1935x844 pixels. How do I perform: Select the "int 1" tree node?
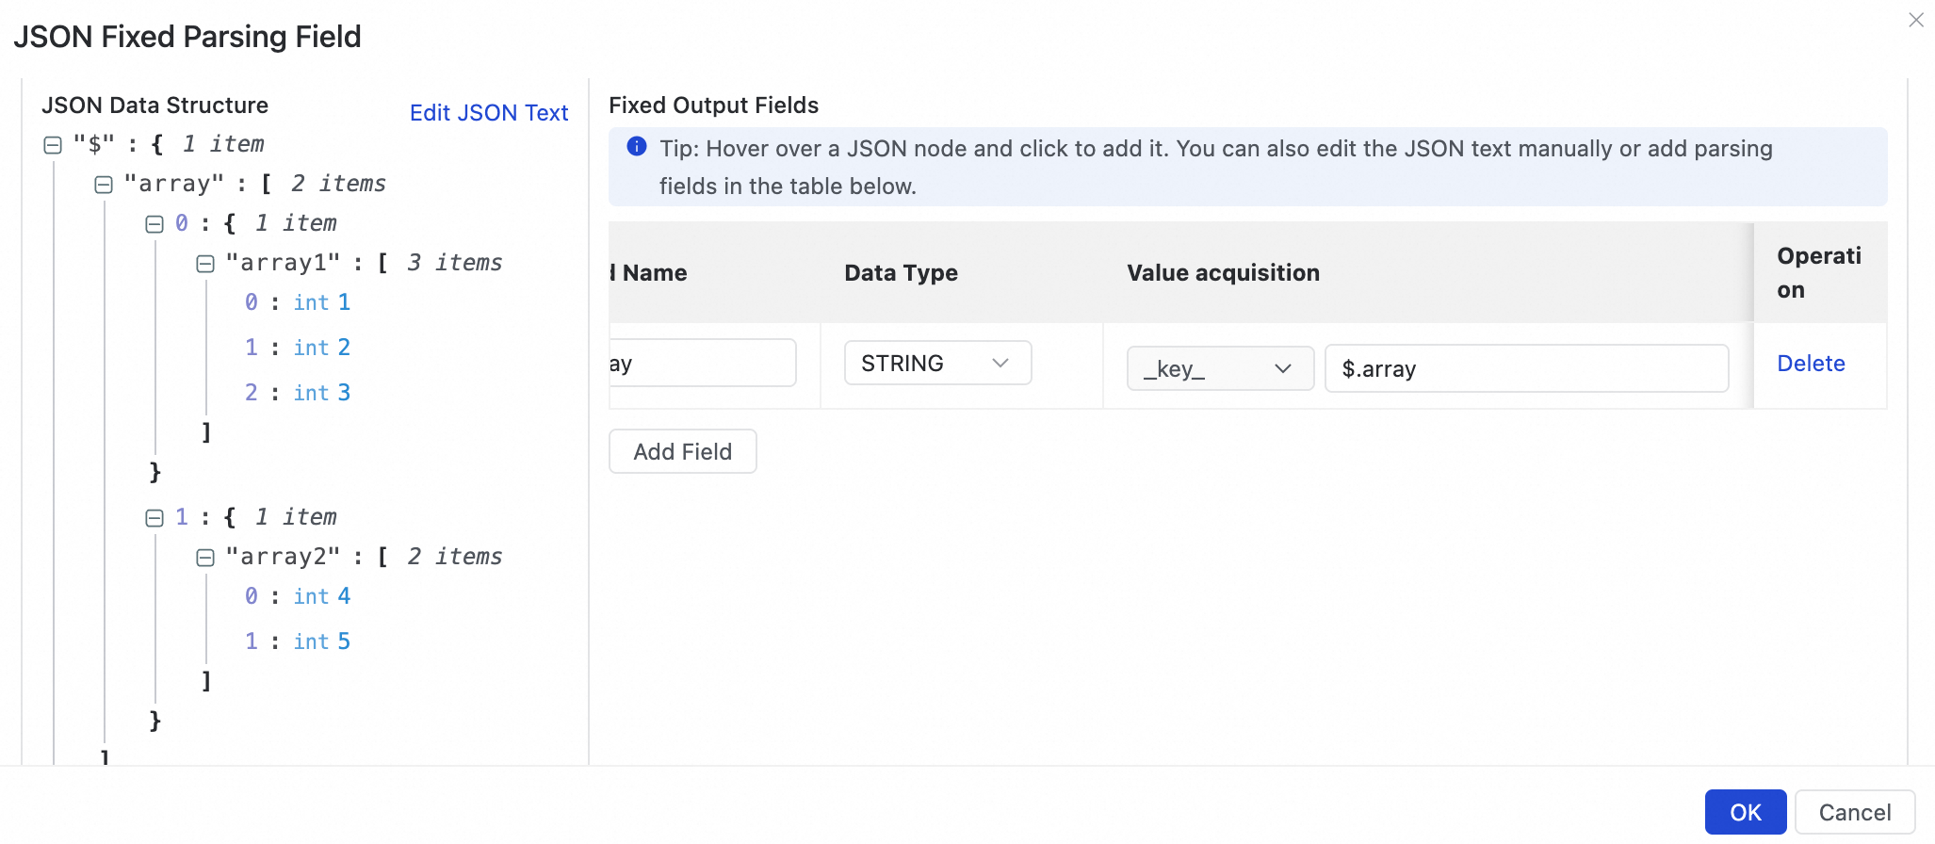pos(321,302)
